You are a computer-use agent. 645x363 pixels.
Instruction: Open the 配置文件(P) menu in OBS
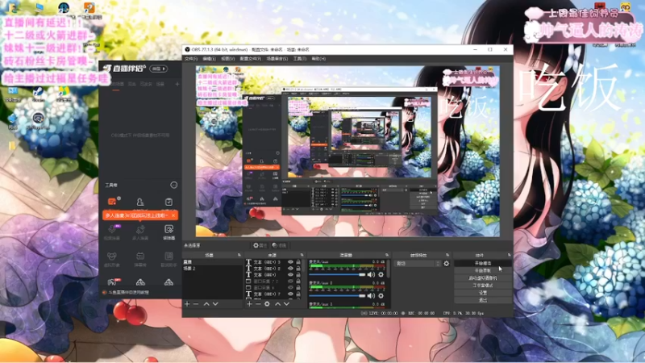point(251,59)
